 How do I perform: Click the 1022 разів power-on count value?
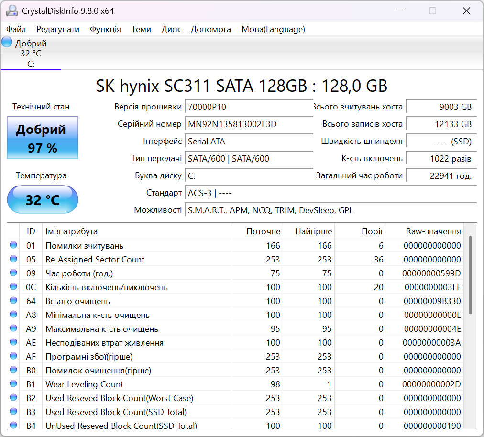coord(441,159)
